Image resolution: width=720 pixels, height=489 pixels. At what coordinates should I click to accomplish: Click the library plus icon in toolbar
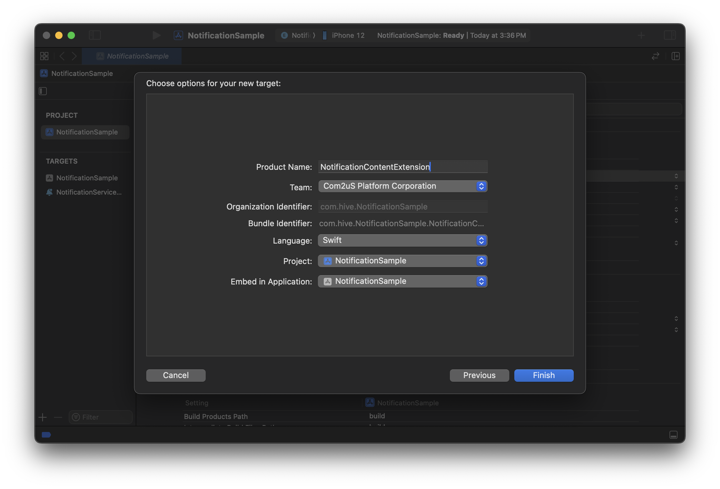tap(641, 35)
